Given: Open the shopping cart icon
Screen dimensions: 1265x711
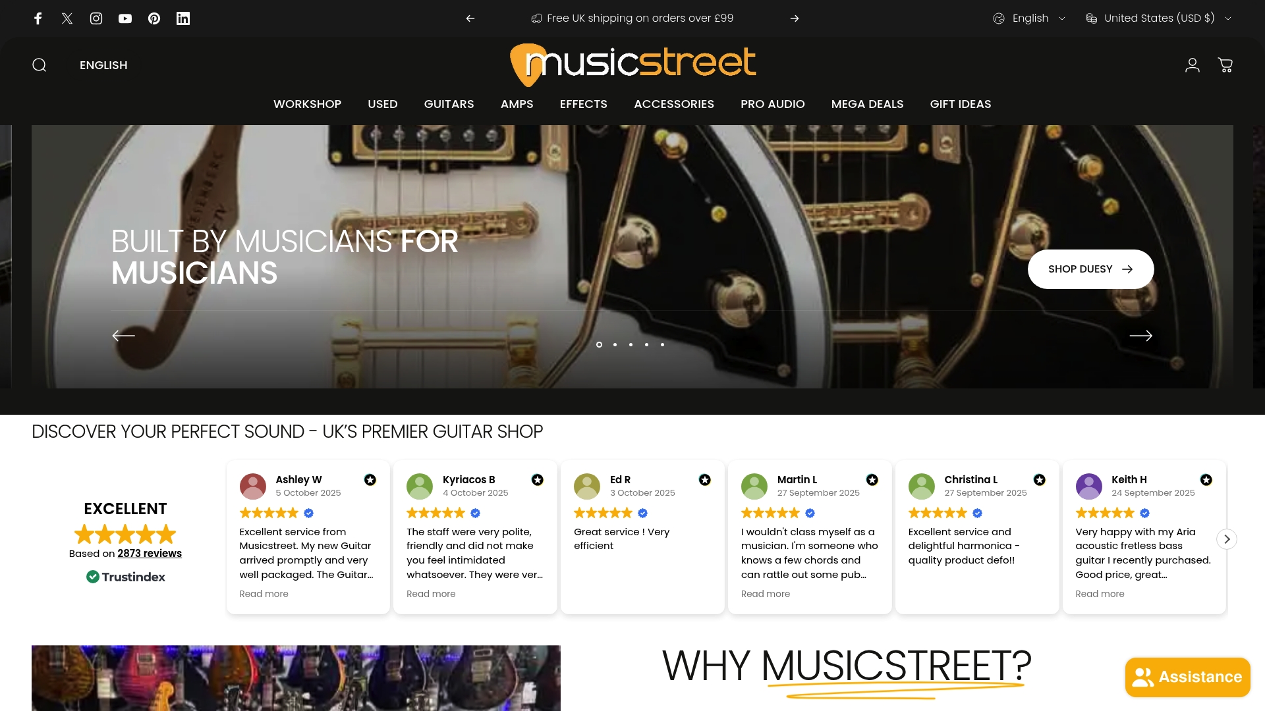Looking at the screenshot, I should 1225,65.
